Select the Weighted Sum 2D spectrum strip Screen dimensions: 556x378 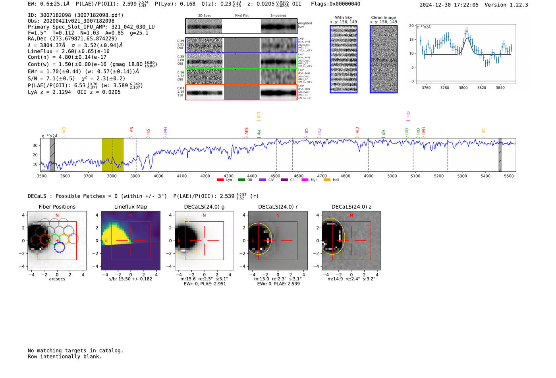(241, 26)
